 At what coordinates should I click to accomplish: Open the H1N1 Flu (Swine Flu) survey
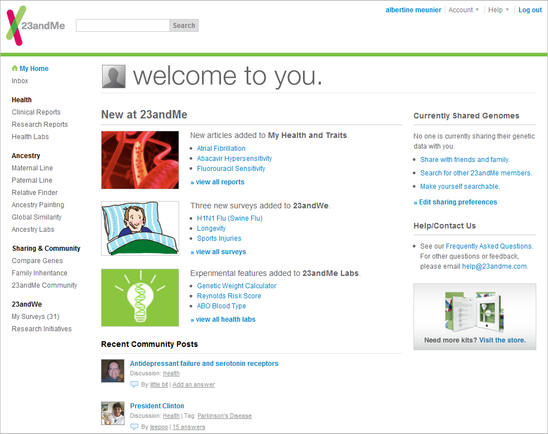pyautogui.click(x=229, y=218)
